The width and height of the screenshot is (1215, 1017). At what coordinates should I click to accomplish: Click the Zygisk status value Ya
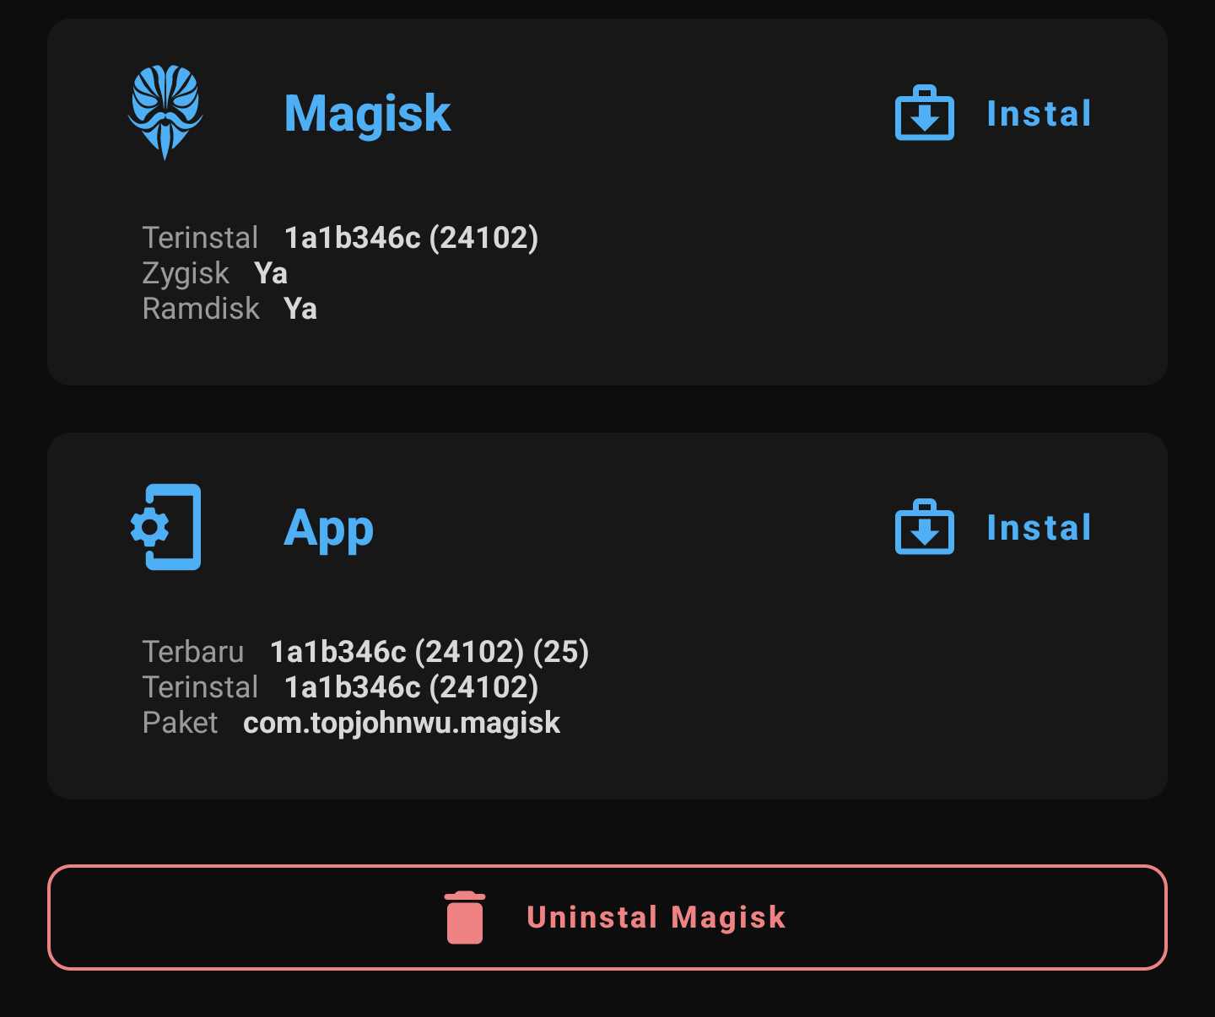[271, 273]
